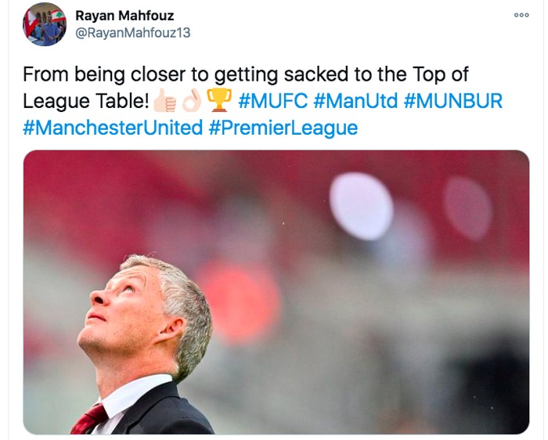Click the trophy emoji in tweet
548x440 pixels.
click(218, 101)
